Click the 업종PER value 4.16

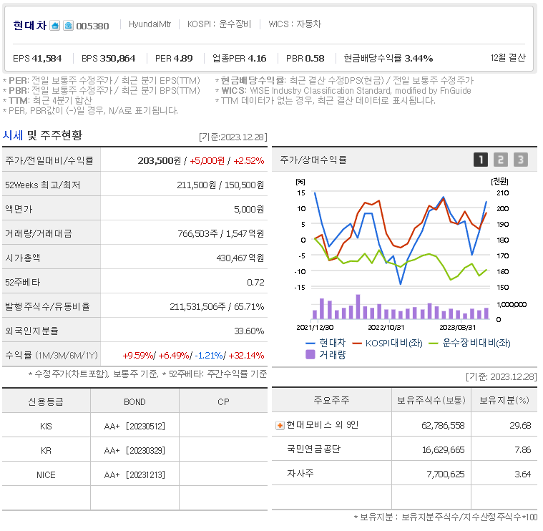point(257,58)
